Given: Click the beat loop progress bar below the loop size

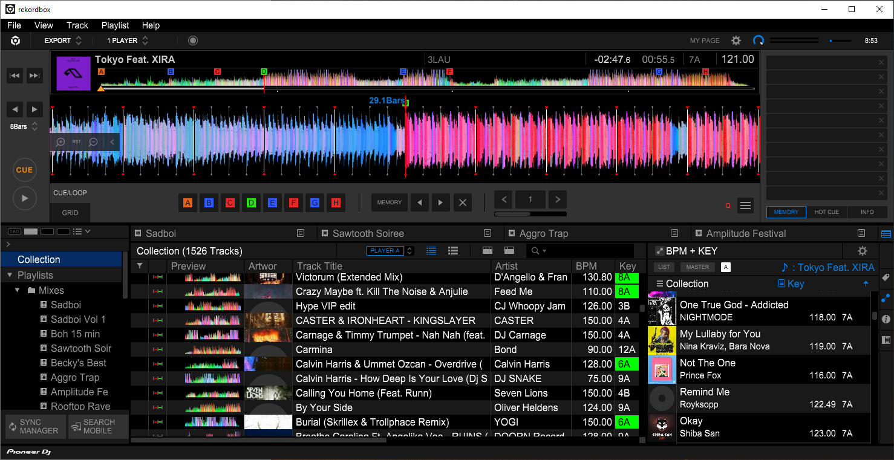Looking at the screenshot, I should [x=530, y=214].
